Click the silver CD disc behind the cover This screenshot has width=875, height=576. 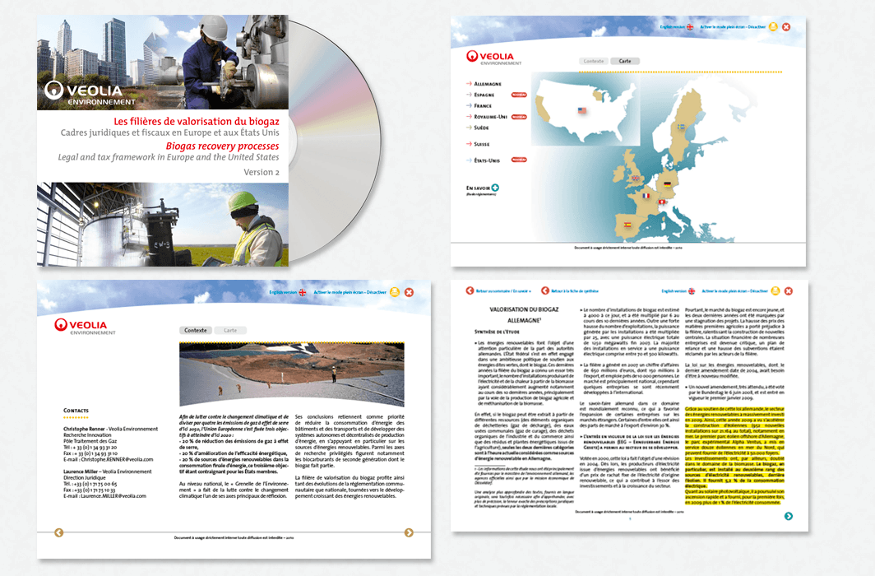coord(335,140)
